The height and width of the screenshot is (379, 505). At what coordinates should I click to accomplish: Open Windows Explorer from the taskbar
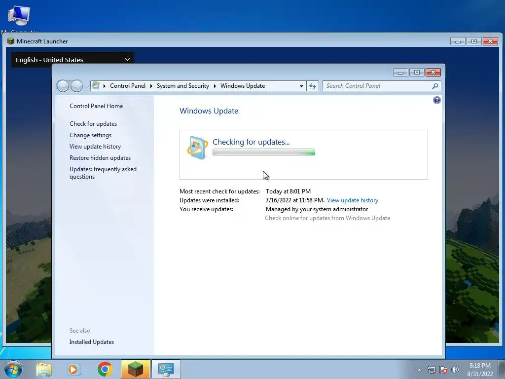pyautogui.click(x=44, y=369)
